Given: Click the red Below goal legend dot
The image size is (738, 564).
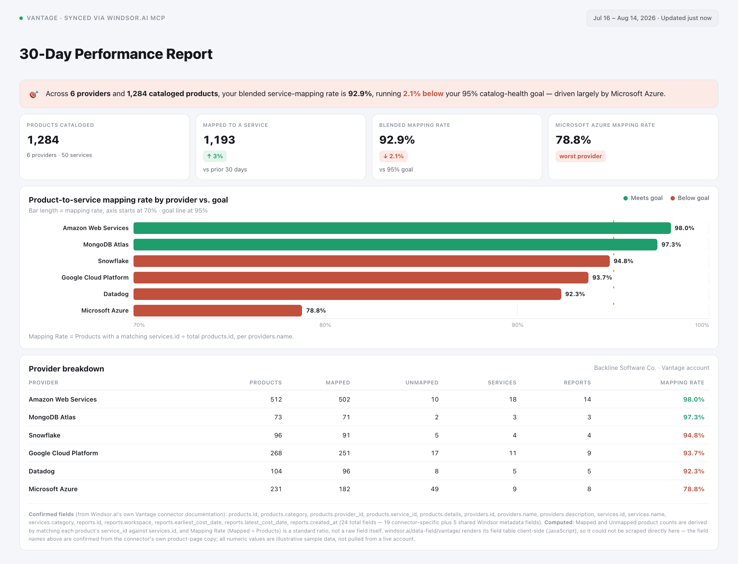Looking at the screenshot, I should [672, 198].
